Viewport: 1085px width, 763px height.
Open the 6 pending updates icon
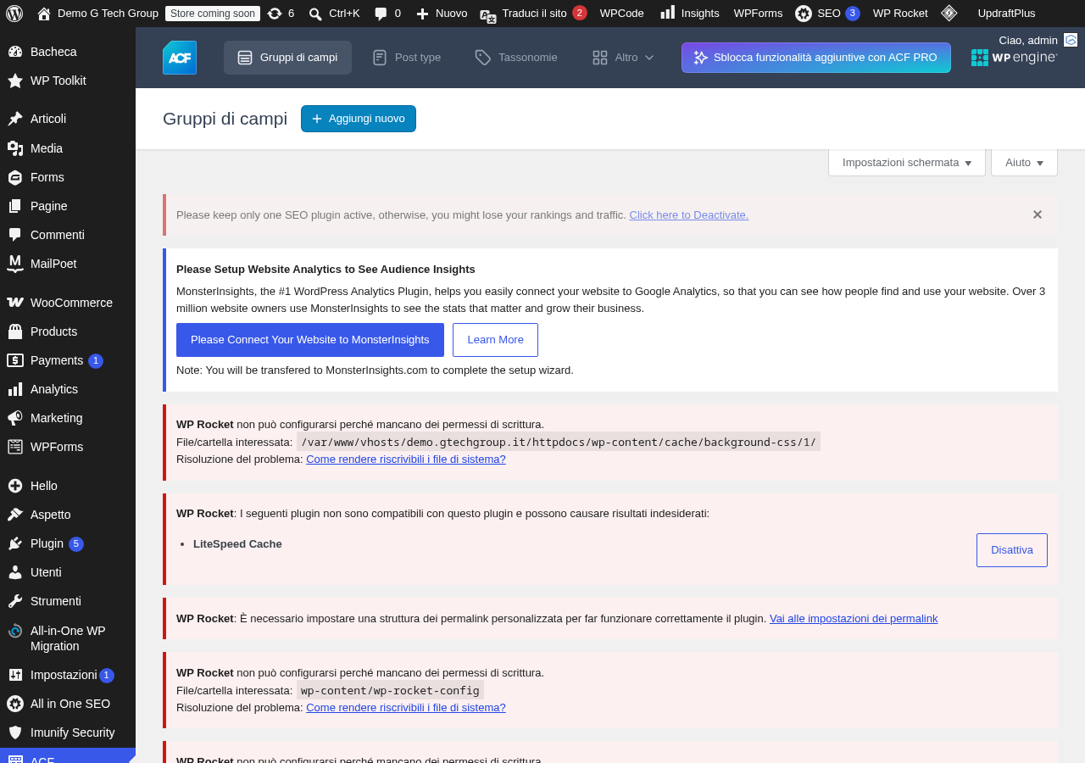coord(281,13)
